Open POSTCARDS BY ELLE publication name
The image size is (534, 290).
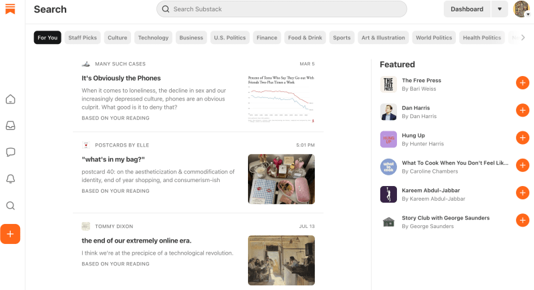tap(122, 145)
